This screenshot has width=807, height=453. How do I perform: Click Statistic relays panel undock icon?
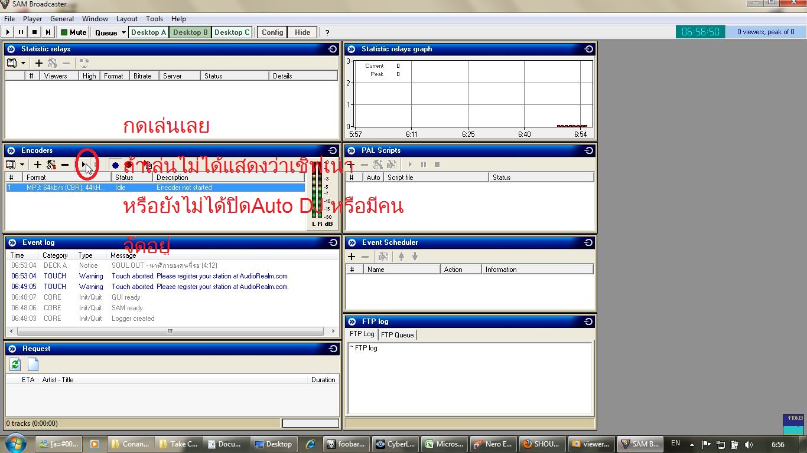333,49
